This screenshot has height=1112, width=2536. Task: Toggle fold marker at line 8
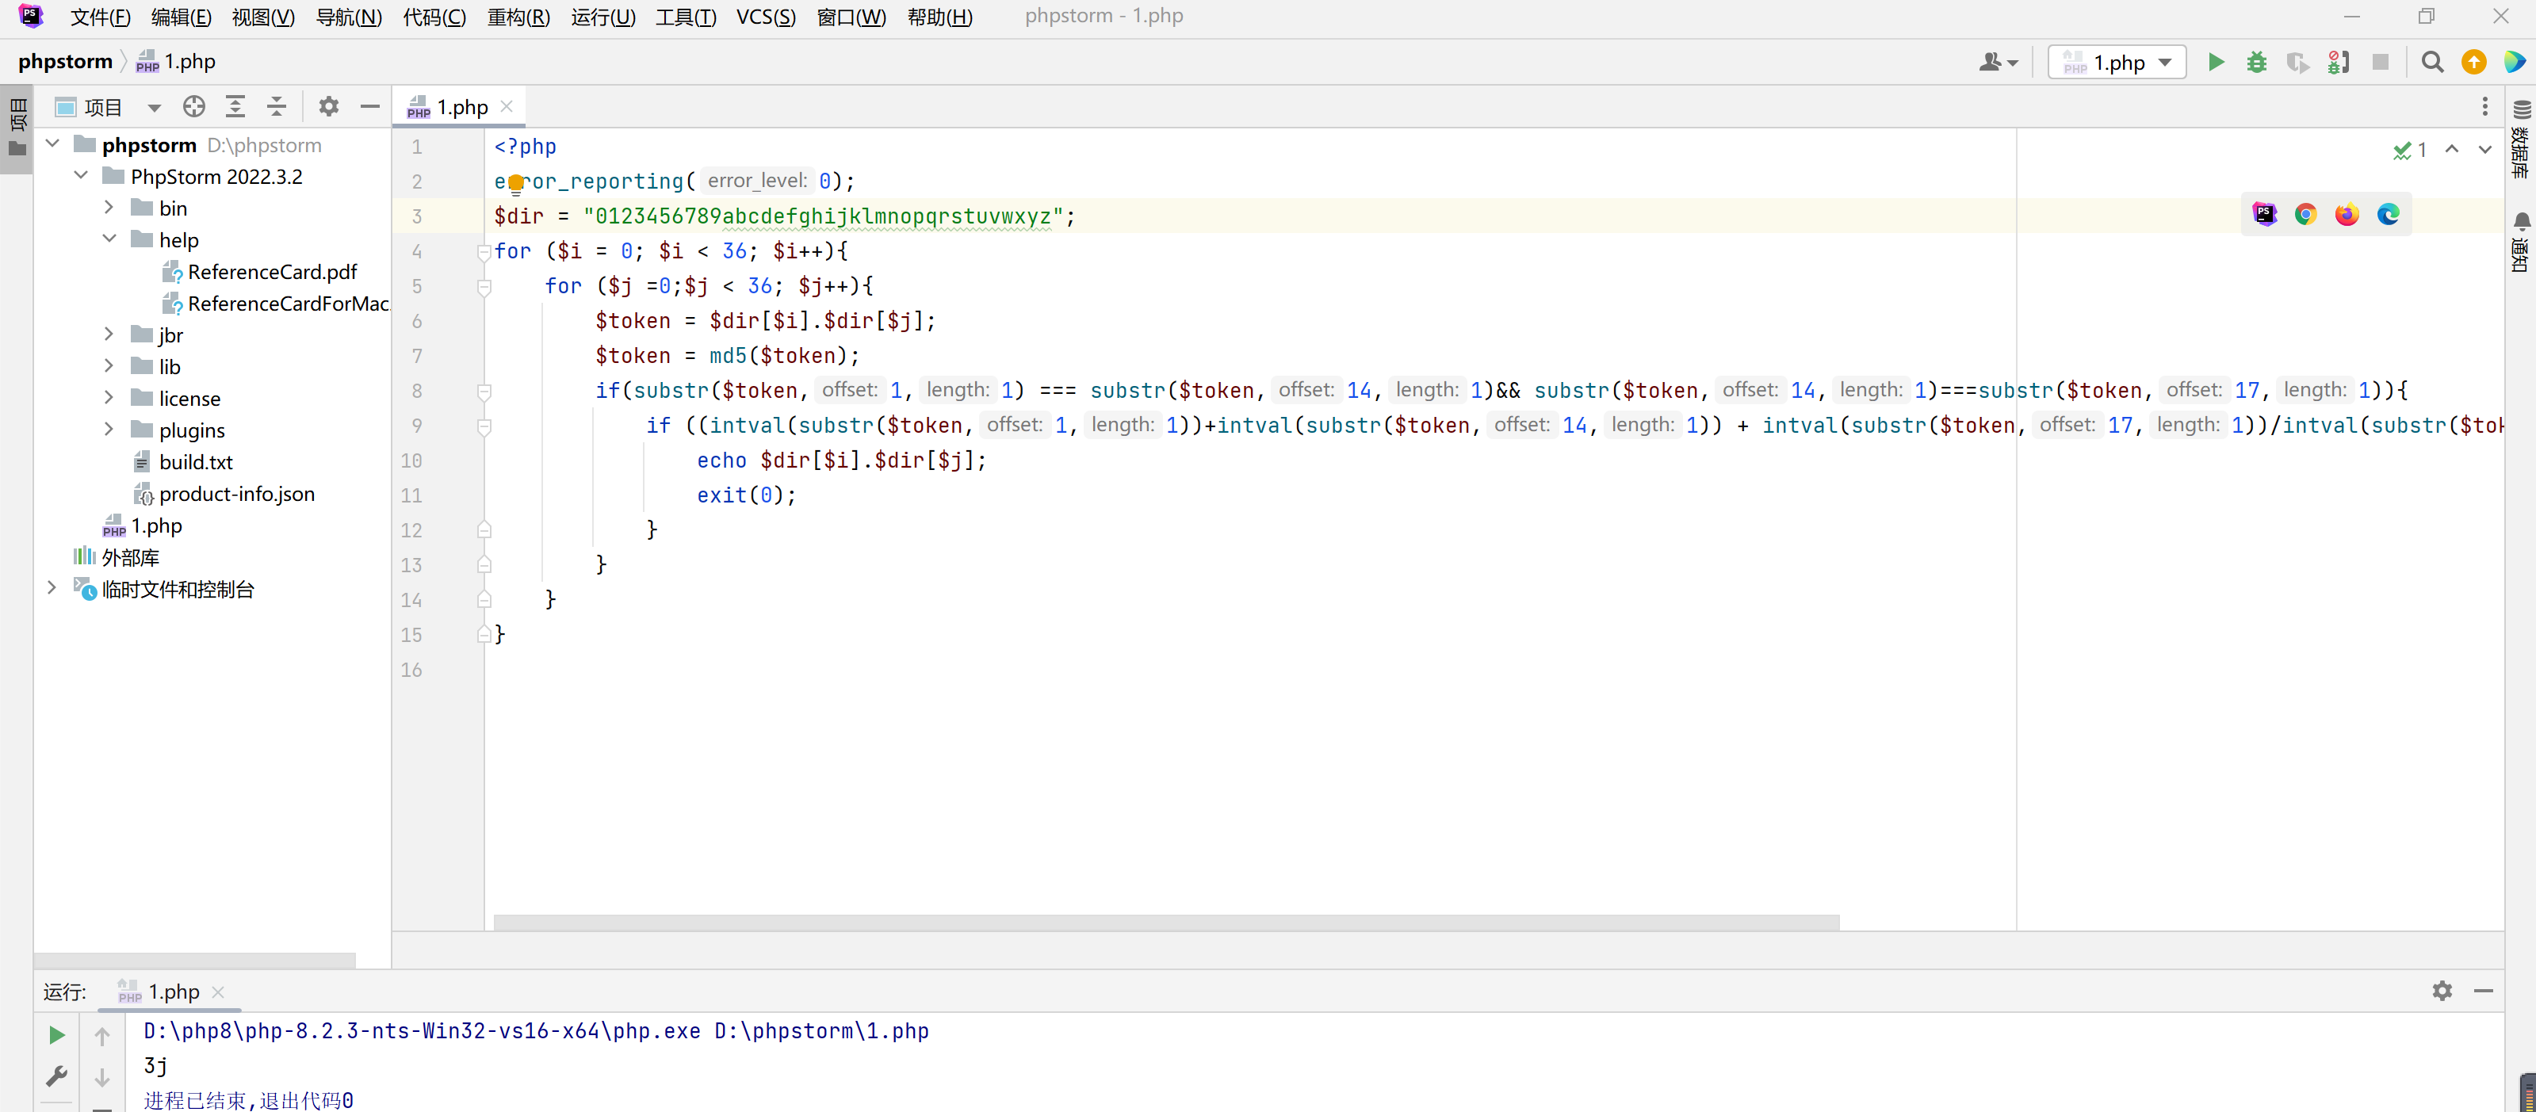pyautogui.click(x=484, y=392)
